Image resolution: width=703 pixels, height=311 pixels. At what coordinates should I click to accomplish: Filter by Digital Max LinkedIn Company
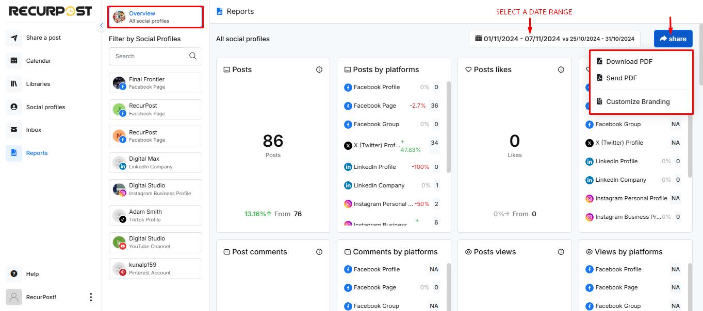tap(155, 163)
